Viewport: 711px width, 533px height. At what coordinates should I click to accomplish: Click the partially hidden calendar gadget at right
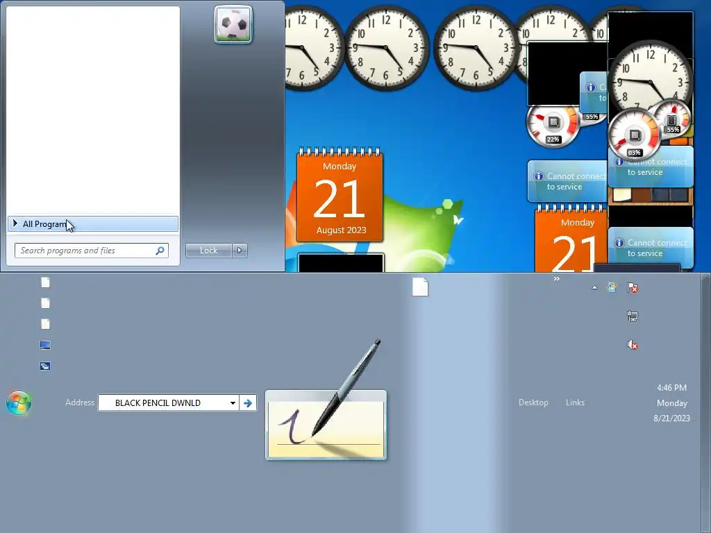click(x=571, y=239)
